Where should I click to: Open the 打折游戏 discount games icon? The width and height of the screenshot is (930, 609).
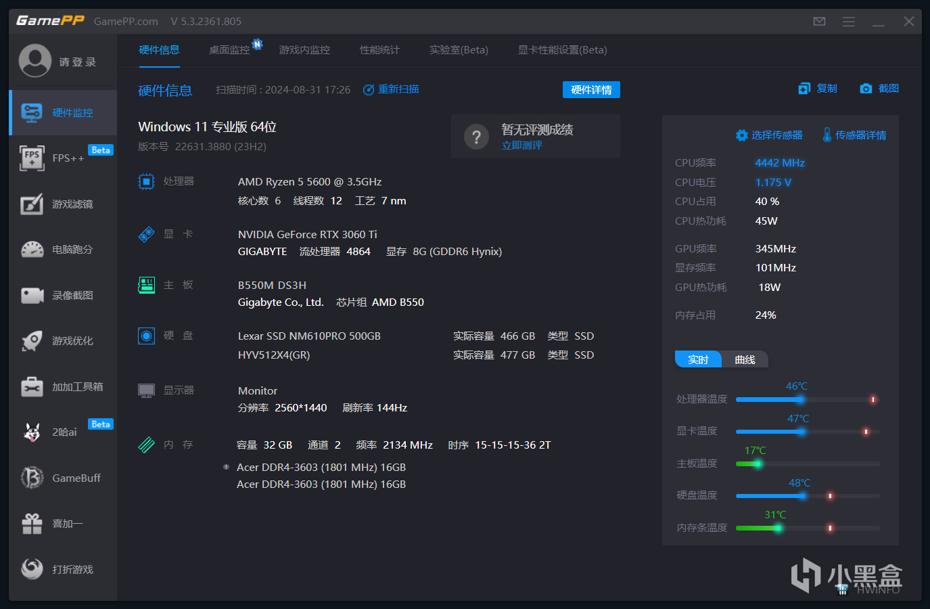(x=32, y=569)
